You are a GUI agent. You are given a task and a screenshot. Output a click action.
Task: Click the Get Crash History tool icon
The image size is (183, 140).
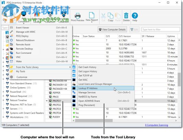(74, 67)
